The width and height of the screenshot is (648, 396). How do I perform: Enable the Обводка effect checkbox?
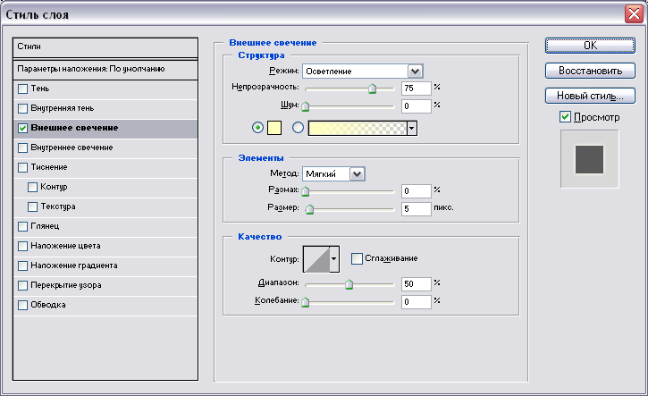click(x=22, y=305)
